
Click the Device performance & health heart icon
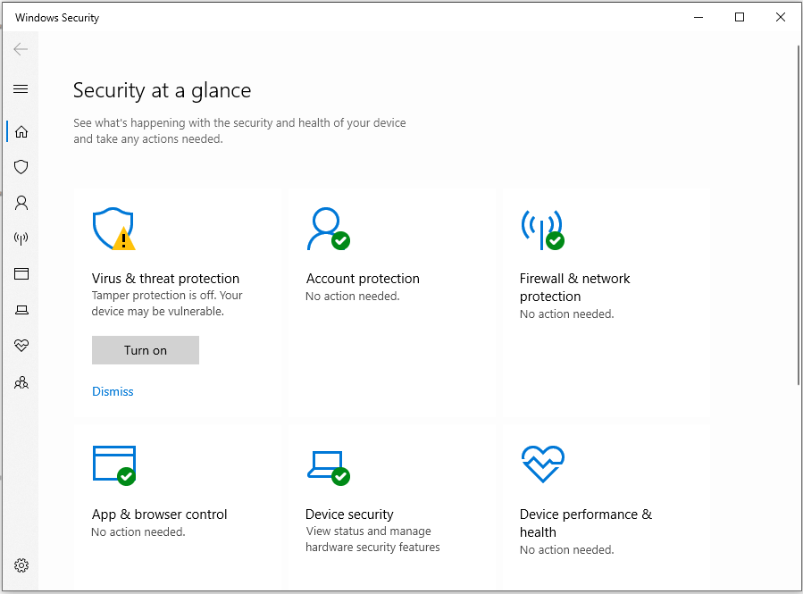pyautogui.click(x=542, y=464)
